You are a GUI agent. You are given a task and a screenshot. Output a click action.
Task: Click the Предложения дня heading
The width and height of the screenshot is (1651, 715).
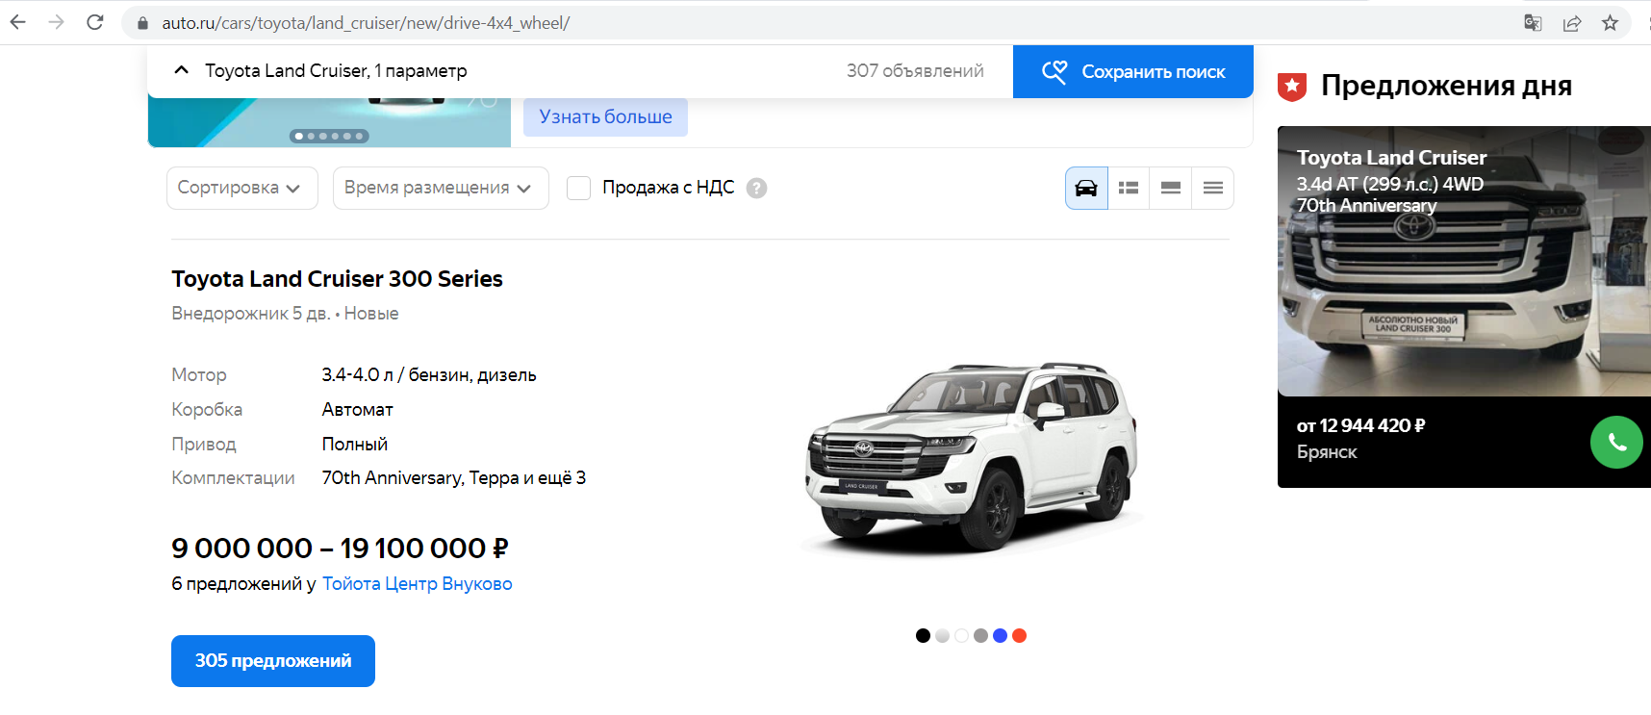(x=1446, y=86)
